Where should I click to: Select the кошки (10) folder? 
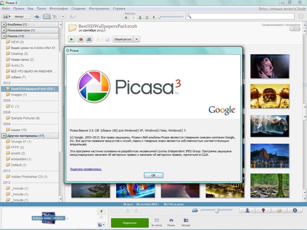(30, 130)
